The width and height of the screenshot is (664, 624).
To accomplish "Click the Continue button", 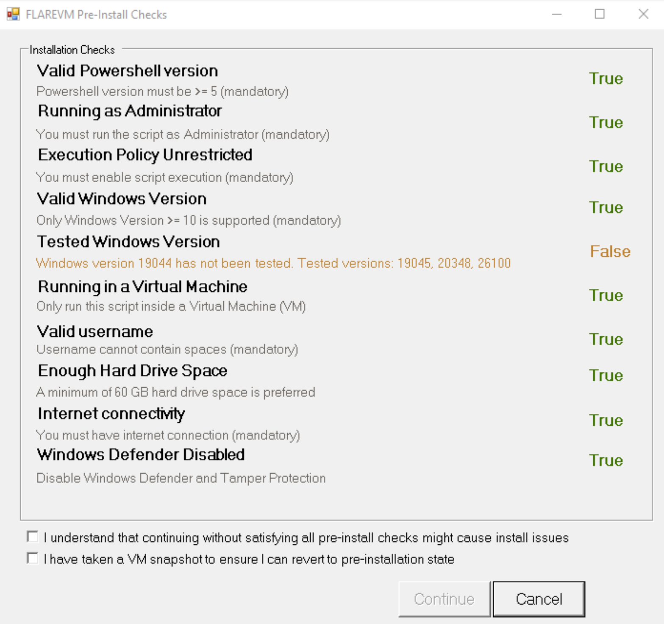I will (444, 599).
